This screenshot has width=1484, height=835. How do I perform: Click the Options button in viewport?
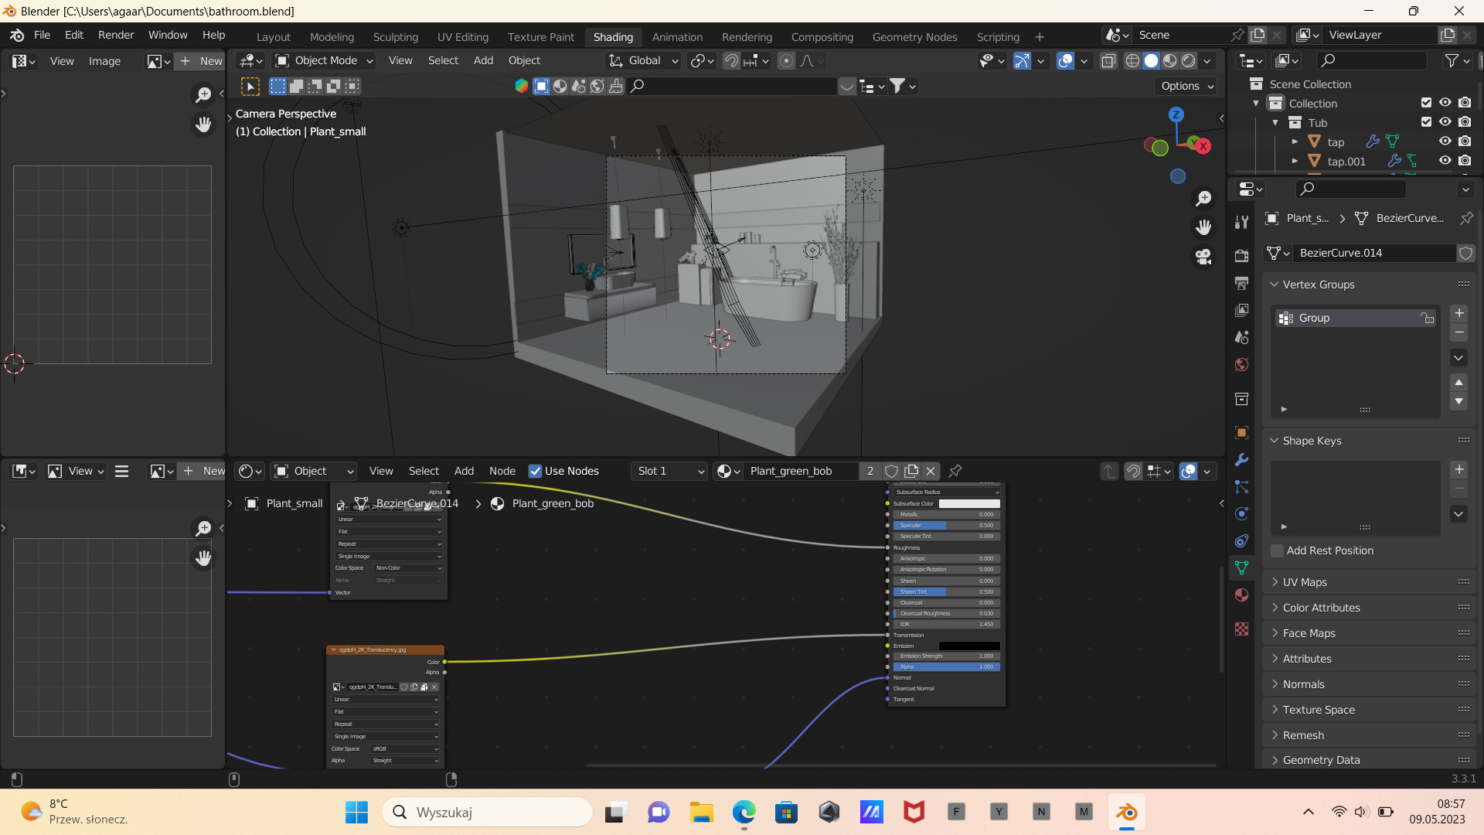click(x=1186, y=86)
